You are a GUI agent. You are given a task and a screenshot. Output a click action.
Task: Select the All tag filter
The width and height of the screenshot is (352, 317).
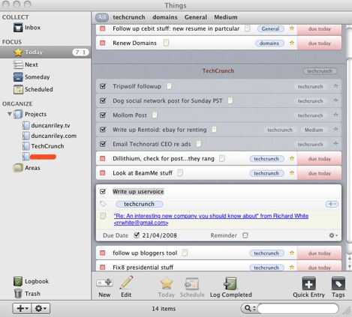[102, 17]
